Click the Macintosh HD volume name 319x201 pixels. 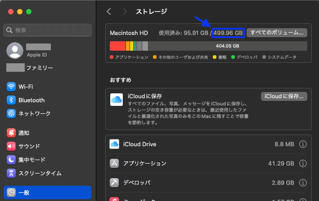(129, 33)
